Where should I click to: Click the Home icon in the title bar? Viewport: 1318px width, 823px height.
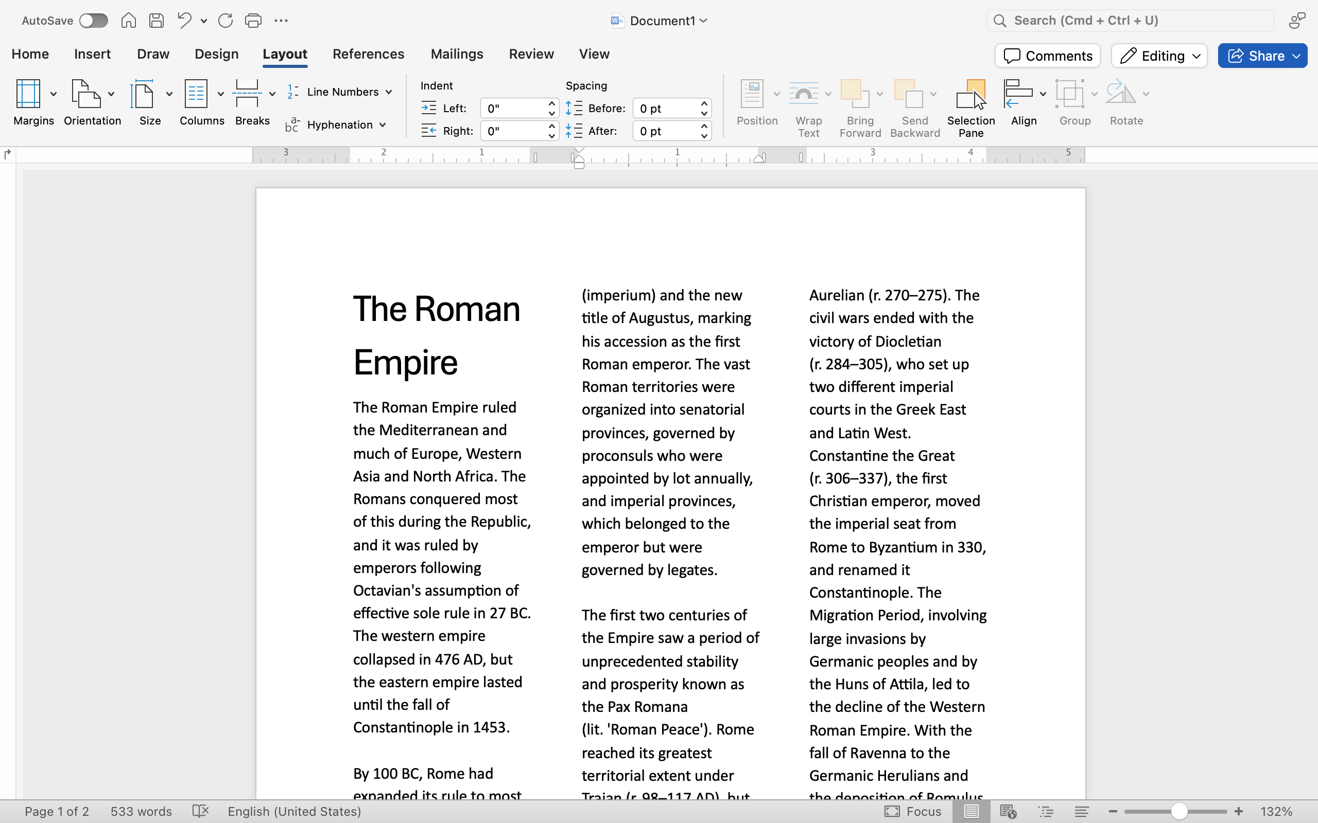[129, 21]
